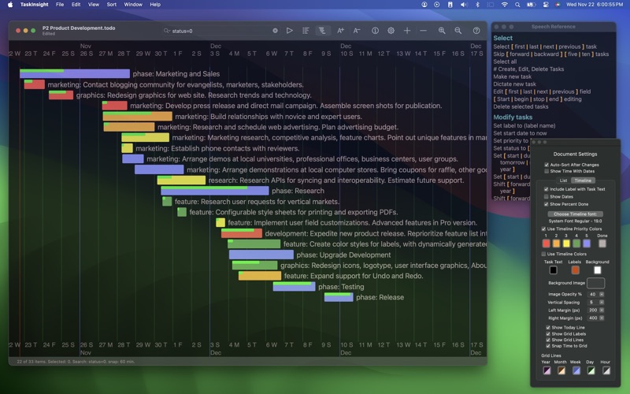
Task: Pick priority 5 purple color swatch
Action: 587,243
